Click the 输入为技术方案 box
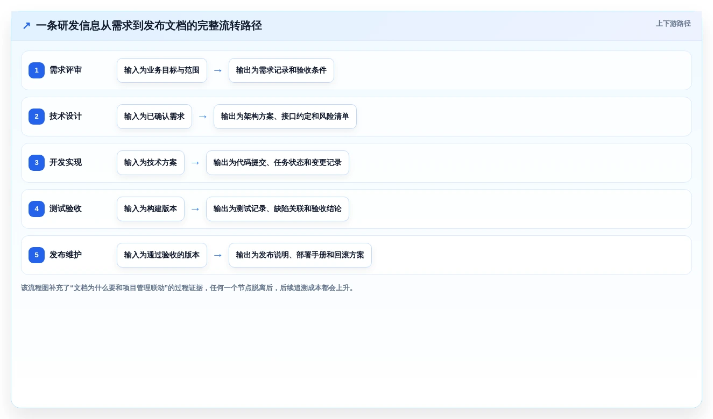Image resolution: width=713 pixels, height=419 pixels. click(151, 163)
